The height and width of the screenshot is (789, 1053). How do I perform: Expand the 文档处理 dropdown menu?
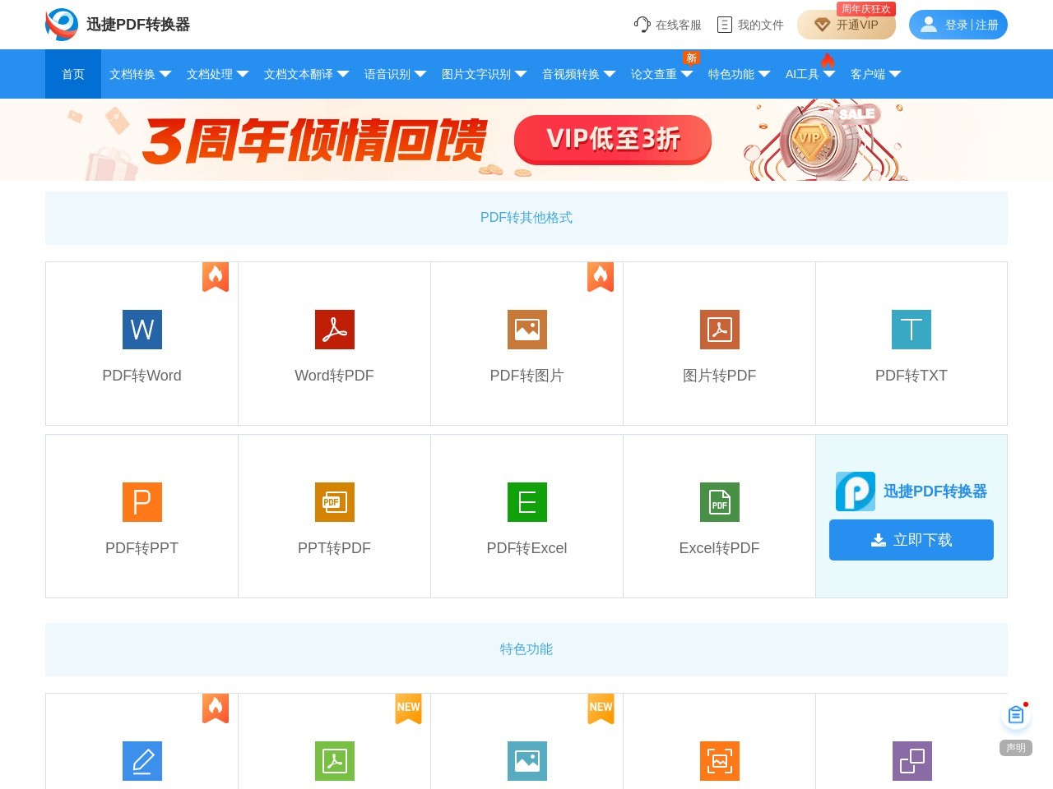217,74
